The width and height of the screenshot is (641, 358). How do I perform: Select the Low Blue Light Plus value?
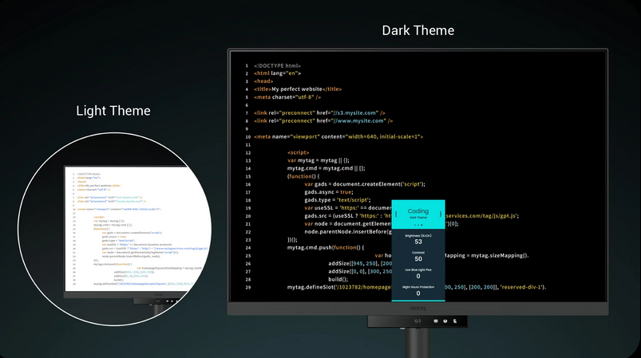point(418,276)
